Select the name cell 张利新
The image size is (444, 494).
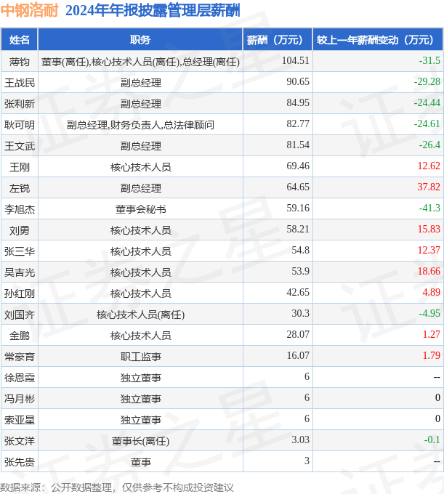coord(19,104)
